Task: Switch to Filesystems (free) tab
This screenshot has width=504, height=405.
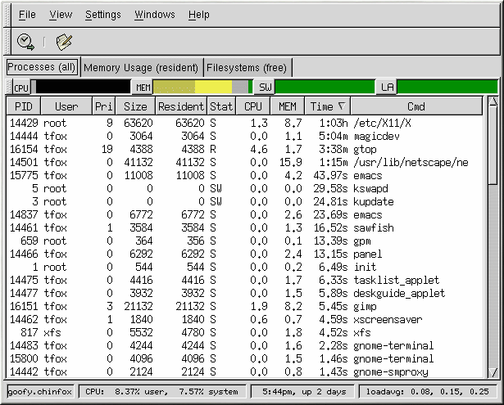Action: [x=247, y=68]
